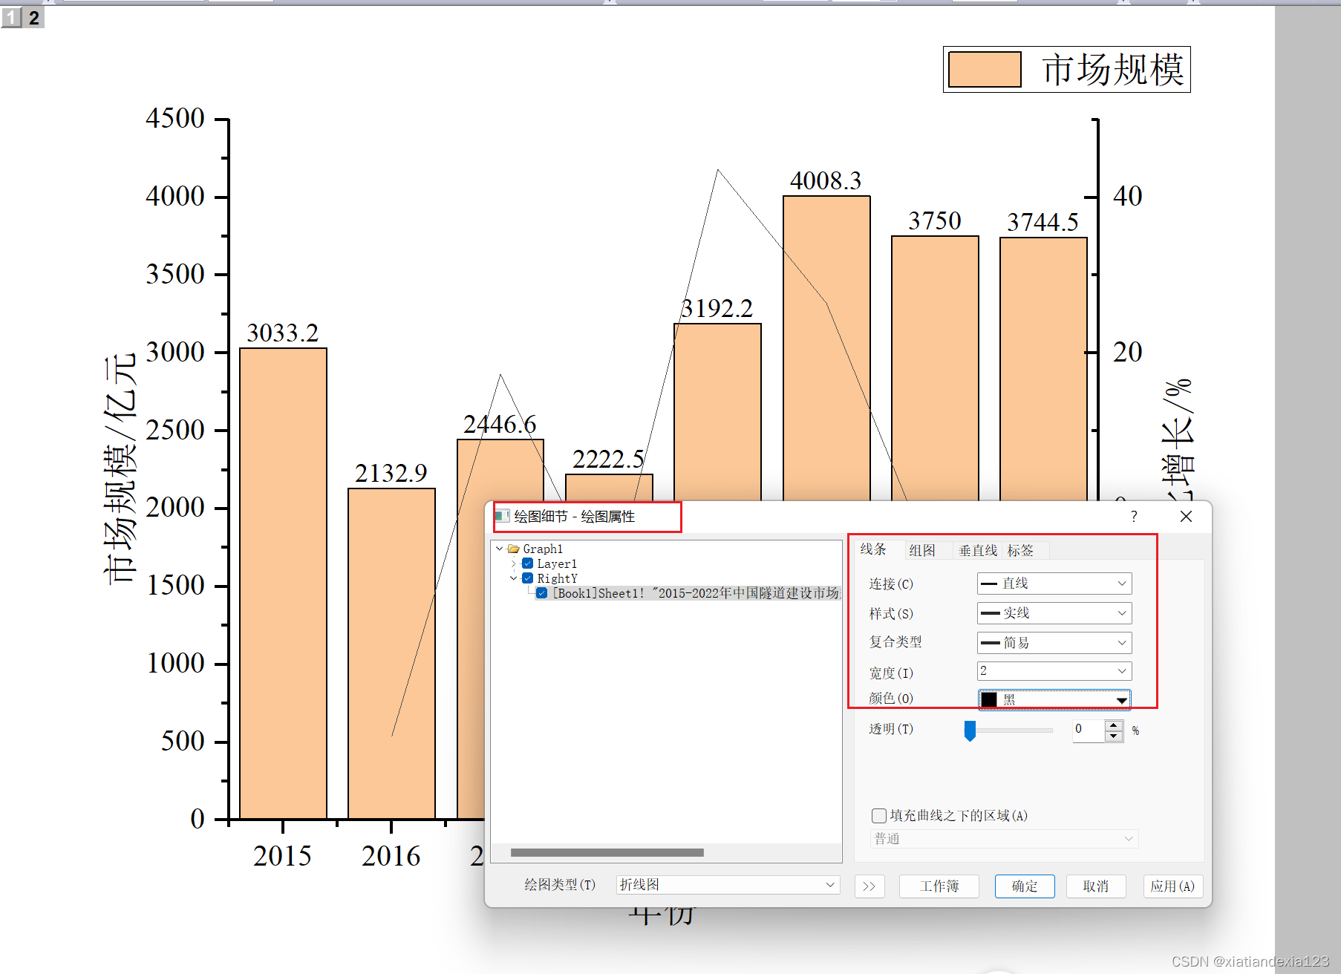Viewport: 1341px width, 974px height.
Task: Toggle the [Book1]Sheet1 plot checkbox
Action: pyautogui.click(x=542, y=593)
